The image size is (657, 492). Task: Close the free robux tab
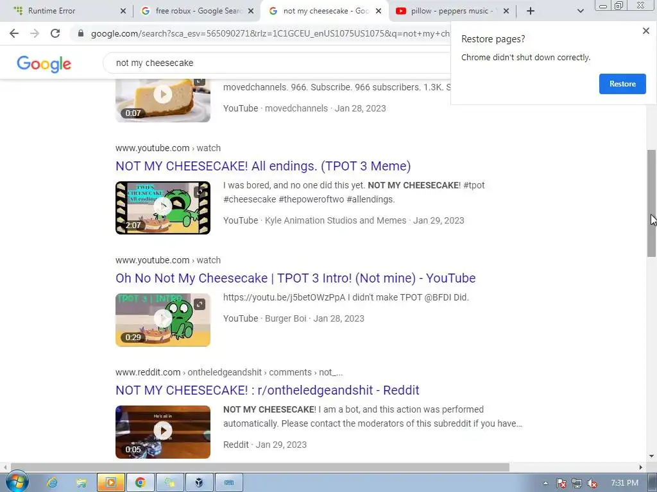[x=251, y=11]
